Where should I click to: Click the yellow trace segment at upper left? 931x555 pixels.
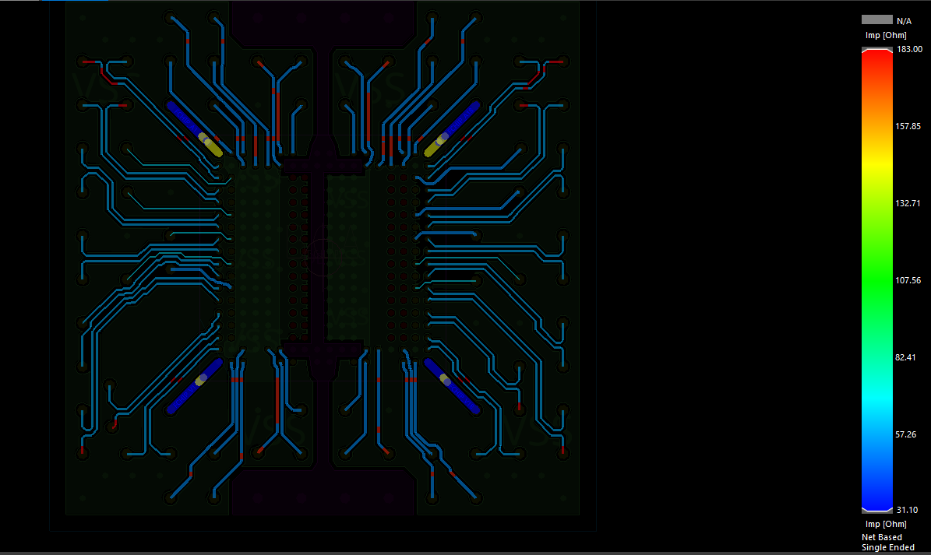[211, 145]
